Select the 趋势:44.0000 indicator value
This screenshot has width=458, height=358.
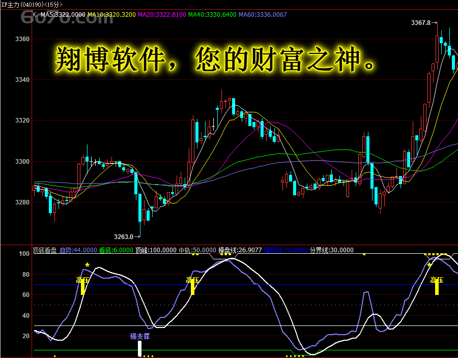[78, 250]
